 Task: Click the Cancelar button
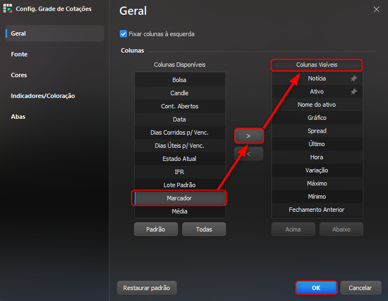coord(361,288)
